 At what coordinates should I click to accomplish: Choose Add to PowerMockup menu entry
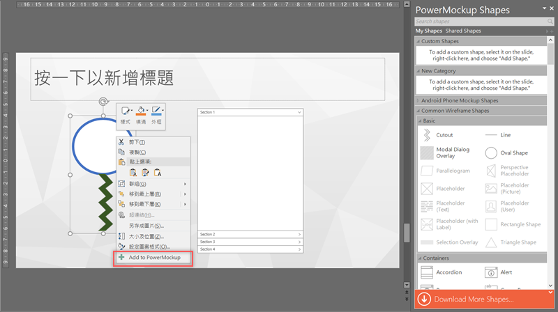(x=153, y=258)
